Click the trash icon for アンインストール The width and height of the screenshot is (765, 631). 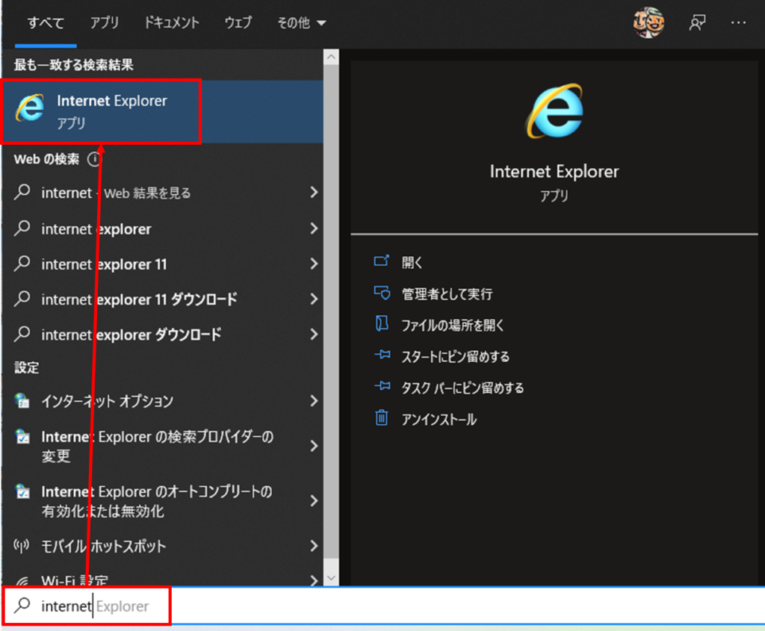tap(382, 418)
